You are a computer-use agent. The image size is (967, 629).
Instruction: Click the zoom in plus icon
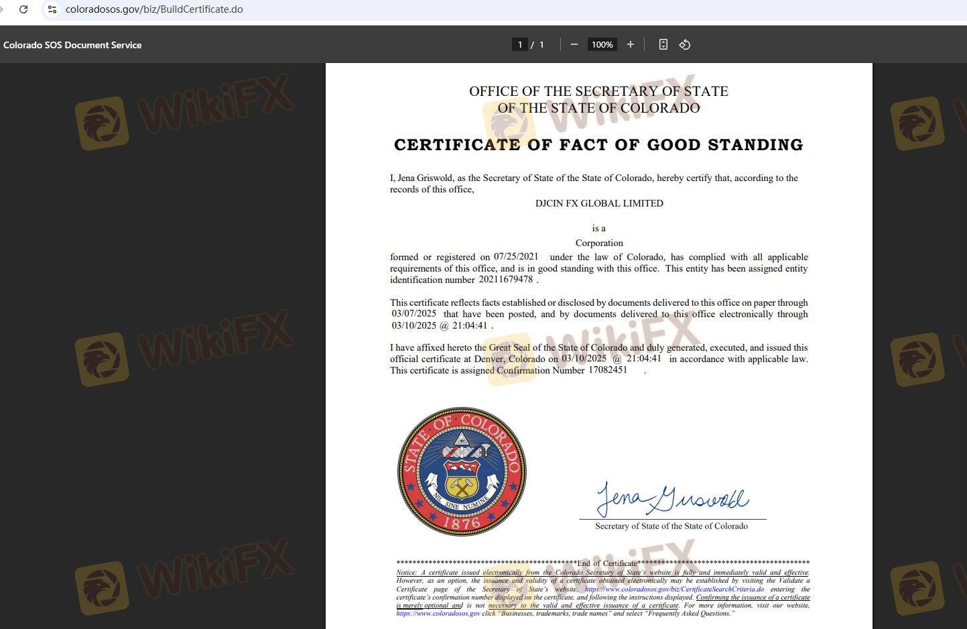click(x=630, y=44)
